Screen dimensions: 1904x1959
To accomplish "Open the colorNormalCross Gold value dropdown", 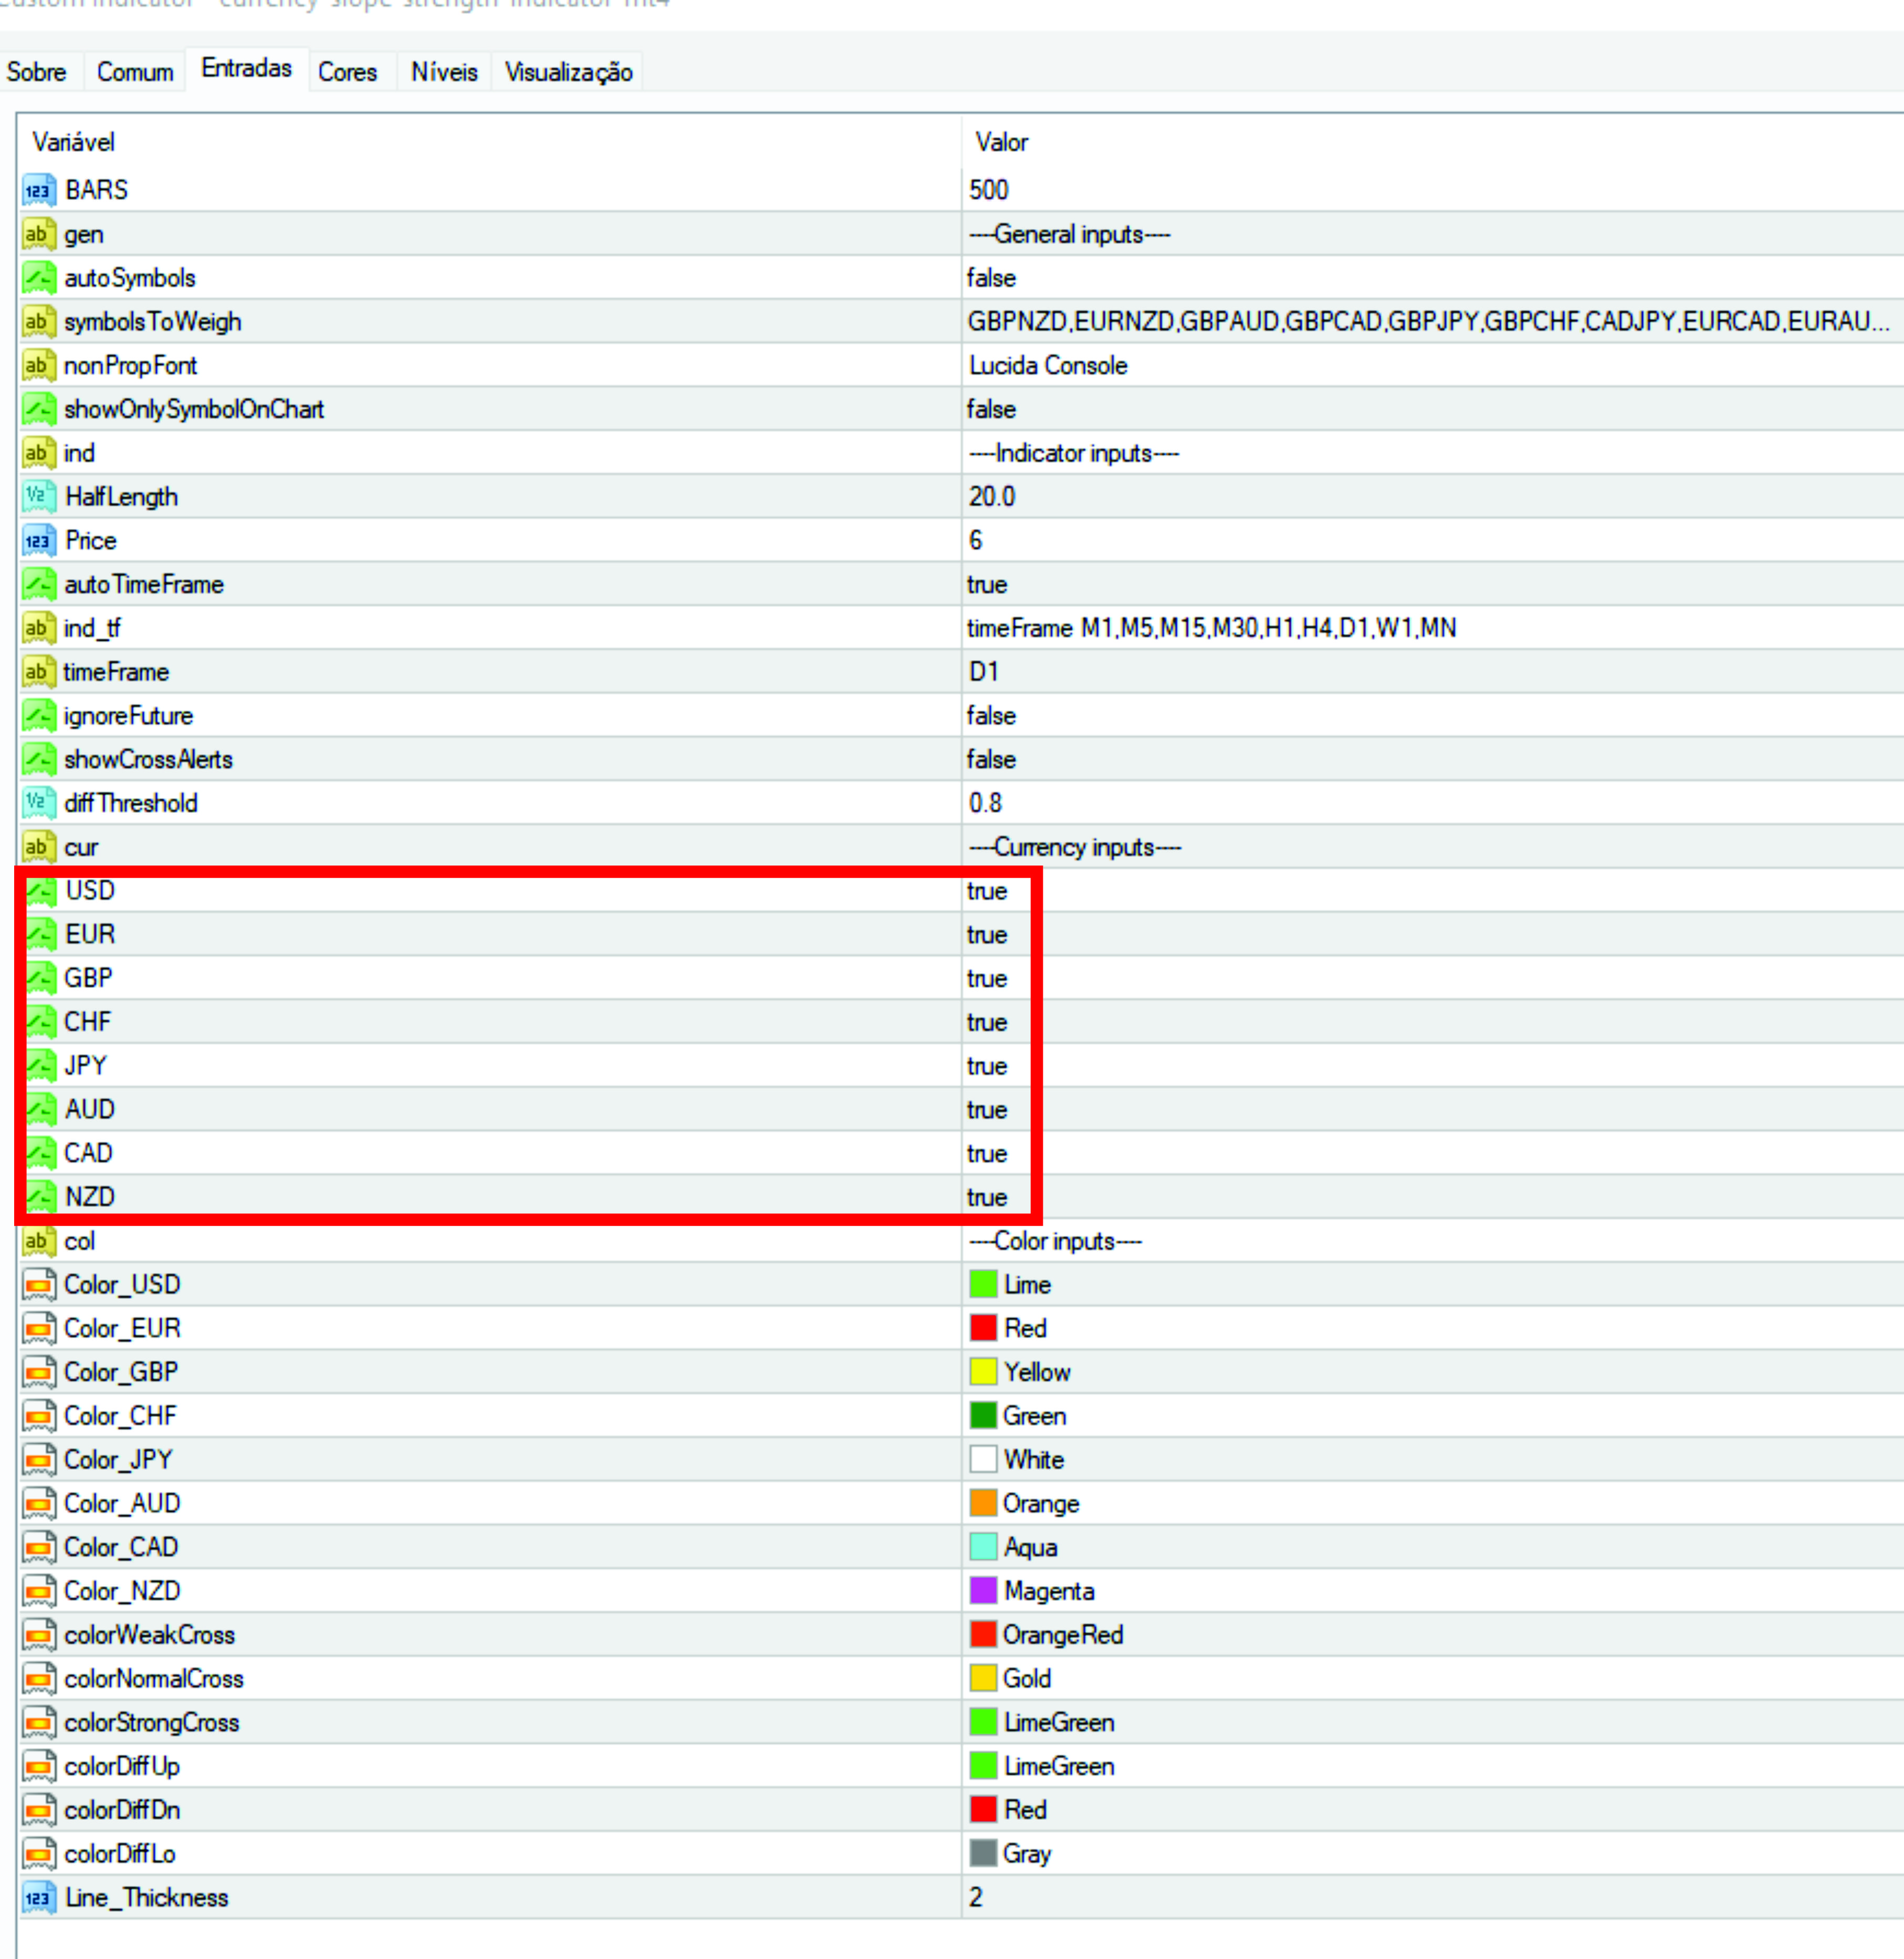I will pyautogui.click(x=1026, y=1679).
